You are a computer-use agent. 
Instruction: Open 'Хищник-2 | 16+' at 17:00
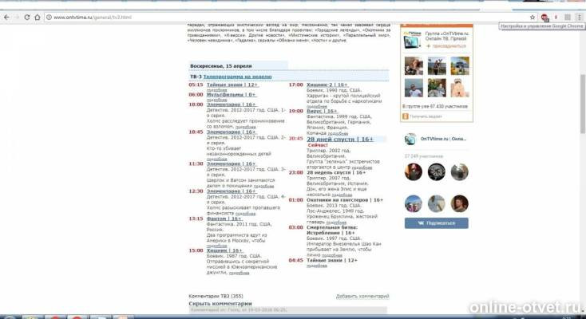pyautogui.click(x=327, y=85)
